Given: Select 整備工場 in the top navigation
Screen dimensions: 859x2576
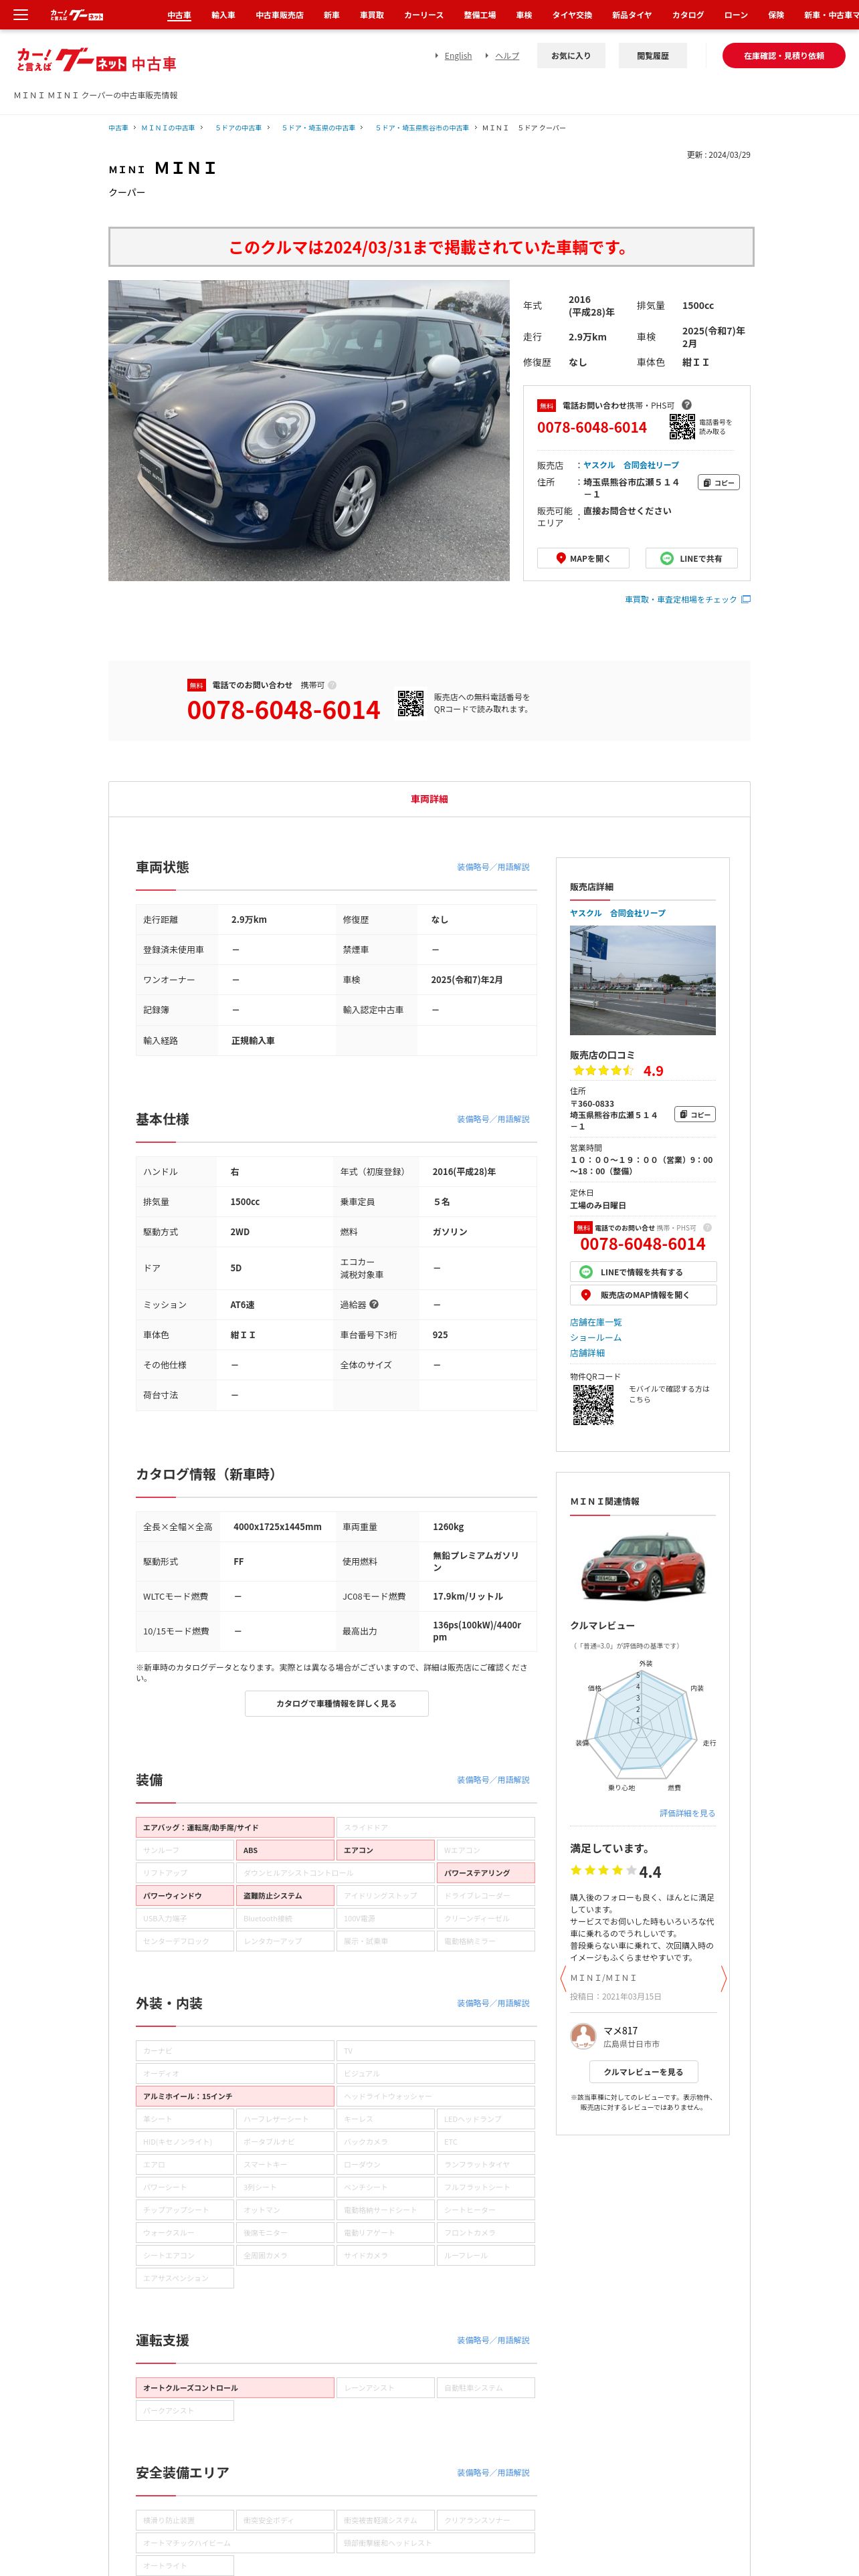Looking at the screenshot, I should coord(480,15).
